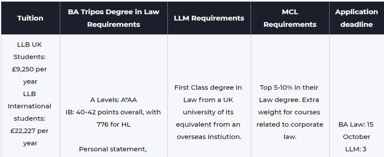
Task: Select the BA Law: 15 October deadline
Action: click(356, 131)
